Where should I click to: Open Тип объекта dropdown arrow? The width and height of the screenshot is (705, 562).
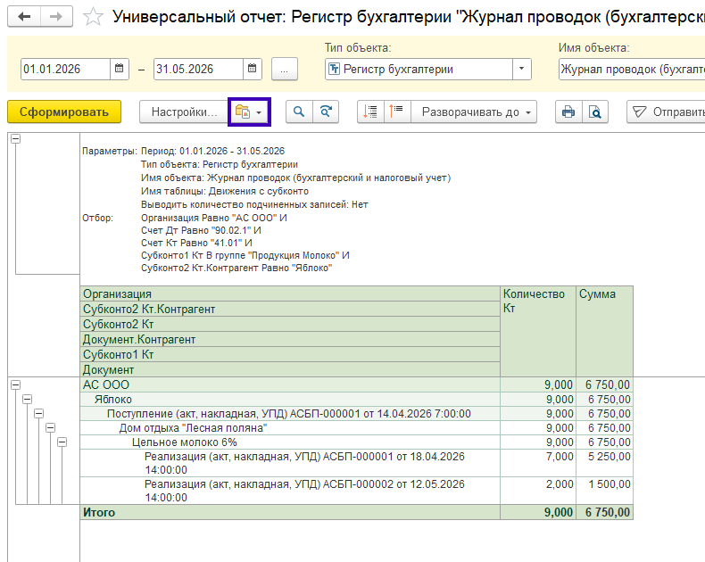pos(521,69)
